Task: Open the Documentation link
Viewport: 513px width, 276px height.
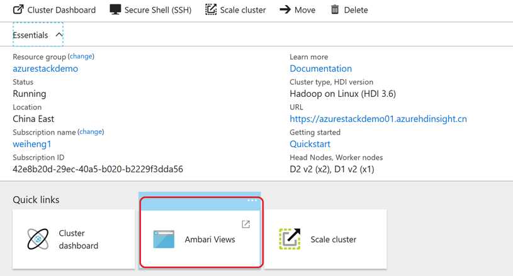Action: (x=320, y=69)
